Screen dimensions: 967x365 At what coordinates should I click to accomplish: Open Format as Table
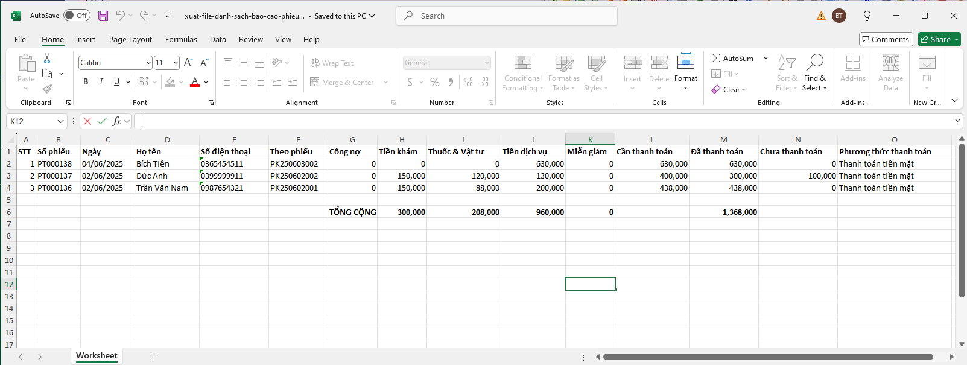pyautogui.click(x=564, y=74)
